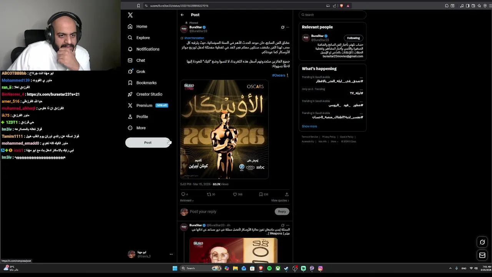Go to Home in the sidebar
The image size is (492, 277).
tap(138, 27)
